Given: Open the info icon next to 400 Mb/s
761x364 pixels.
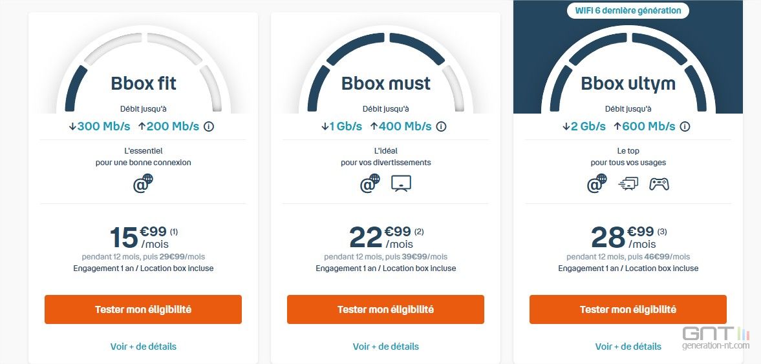Looking at the screenshot, I should tap(441, 126).
